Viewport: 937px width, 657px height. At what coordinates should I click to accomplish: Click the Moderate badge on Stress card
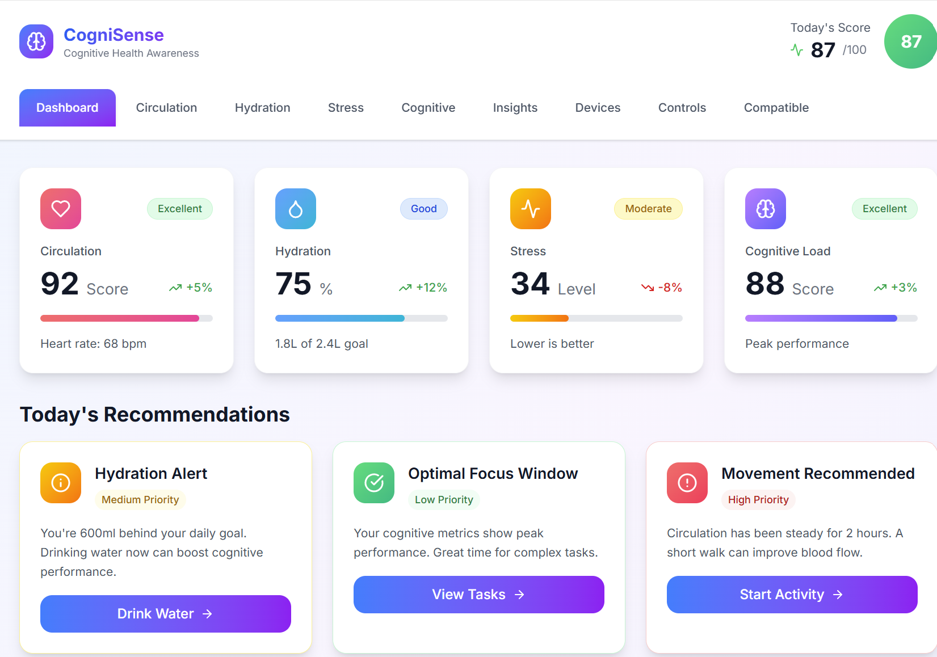[x=648, y=209]
